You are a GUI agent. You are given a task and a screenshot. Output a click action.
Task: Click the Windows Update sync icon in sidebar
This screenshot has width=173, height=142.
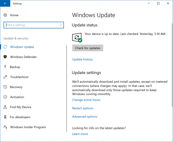5,47
